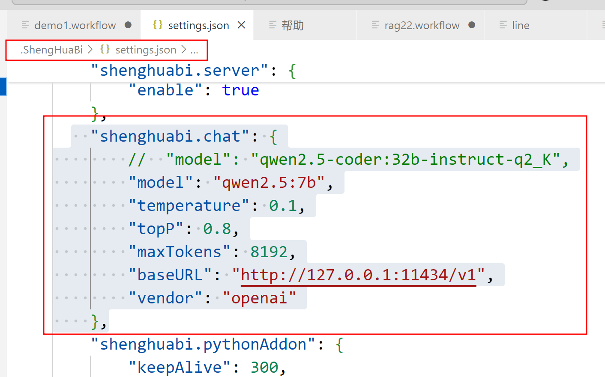
Task: Click the file icon on line tab
Action: 503,25
